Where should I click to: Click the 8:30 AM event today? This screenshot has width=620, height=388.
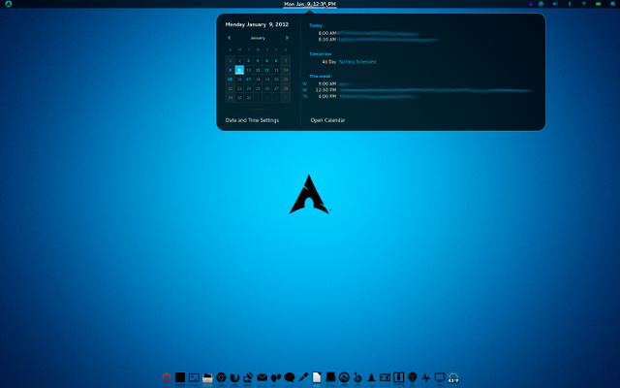click(x=379, y=40)
